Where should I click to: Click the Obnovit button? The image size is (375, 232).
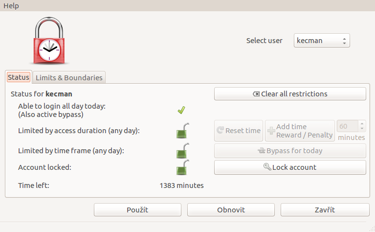231,210
